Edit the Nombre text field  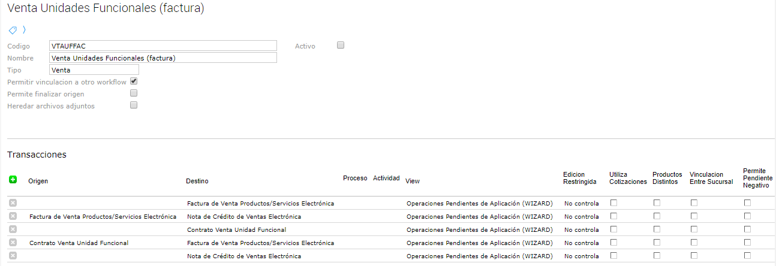[163, 58]
